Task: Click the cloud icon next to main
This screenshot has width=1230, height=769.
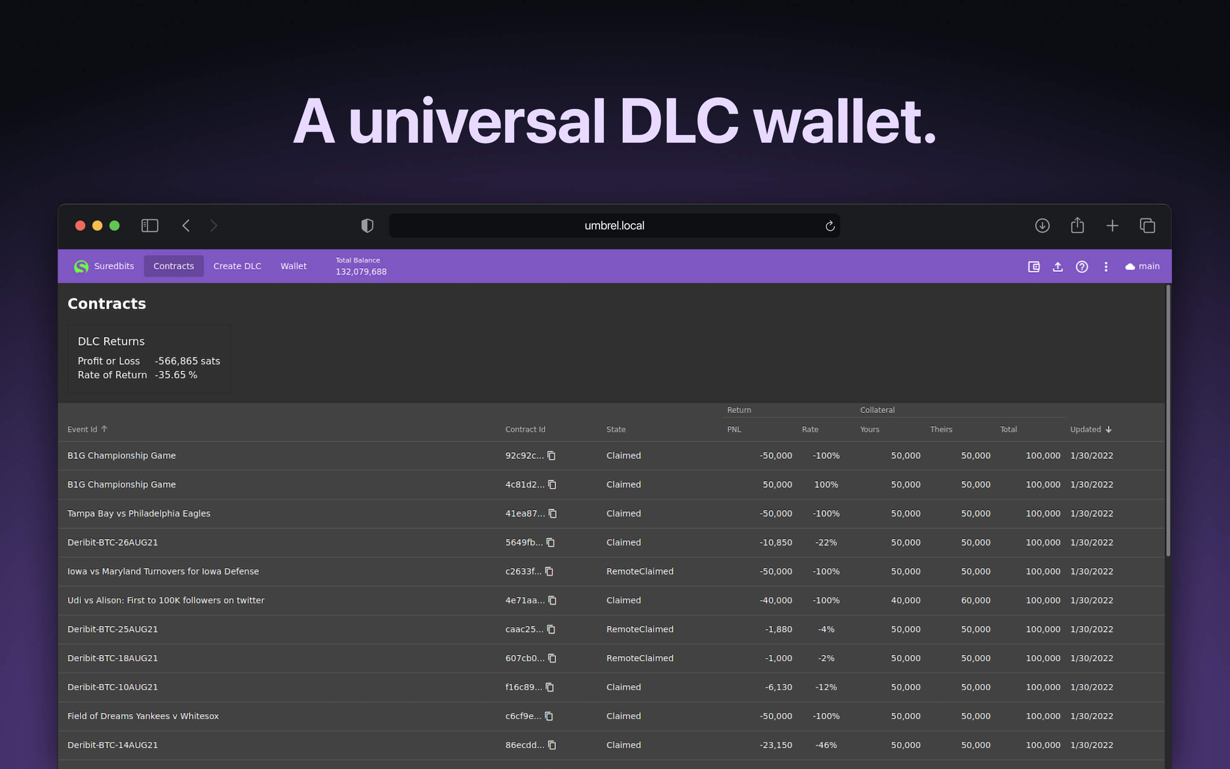Action: [1130, 266]
